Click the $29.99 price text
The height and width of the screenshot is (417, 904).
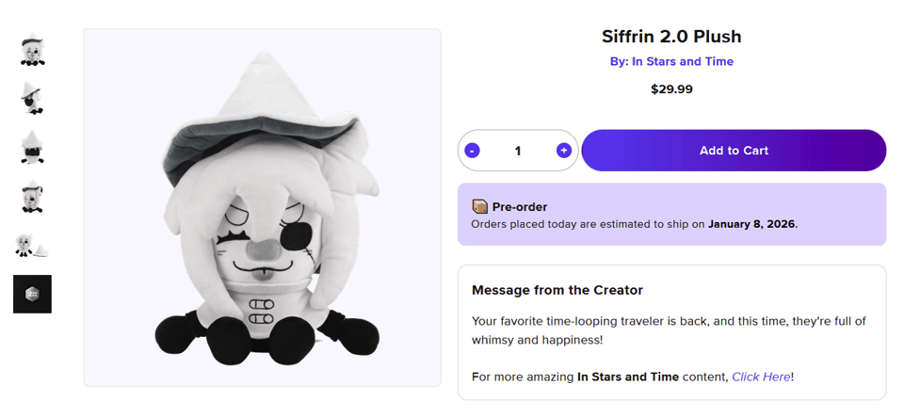point(671,89)
